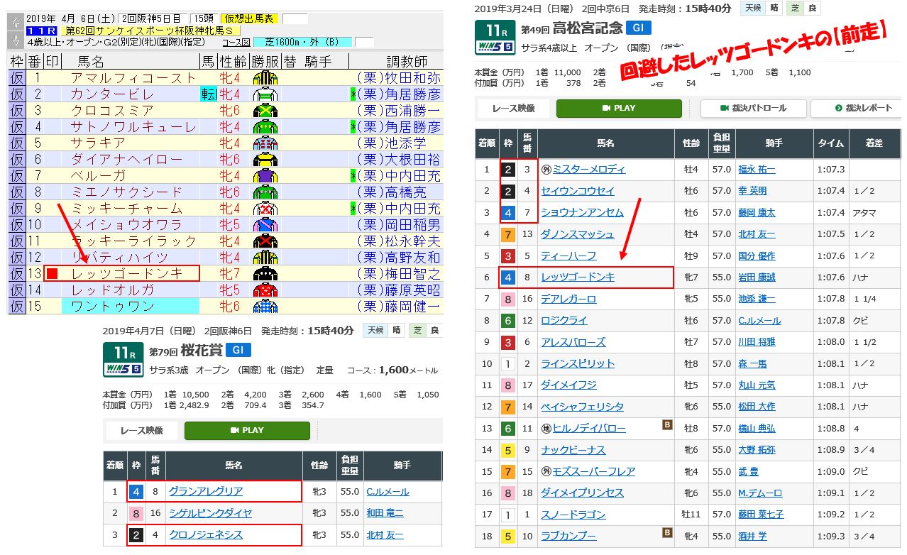Click the 外 mark beside ミスターメロディ

coord(546,170)
